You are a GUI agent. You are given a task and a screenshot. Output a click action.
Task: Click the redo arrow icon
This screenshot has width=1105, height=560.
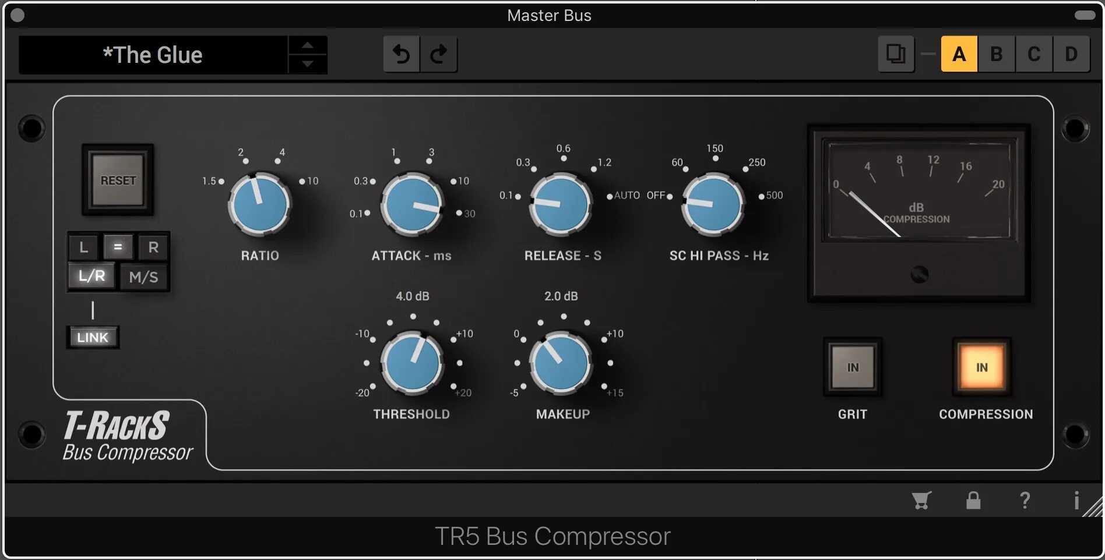pos(438,54)
